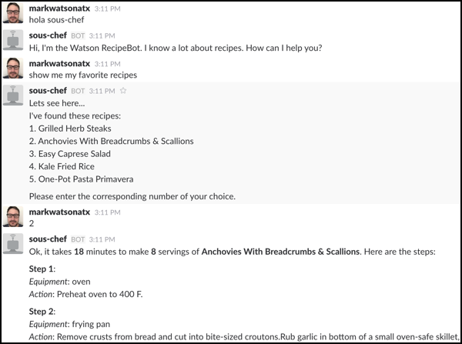Click markwatsonatx avatar beside the "2" reply
Viewport: 462px width, 344px height.
tap(13, 217)
